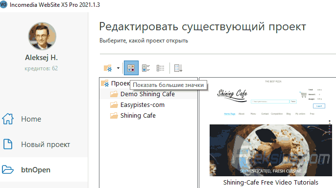Select the large icons view button
This screenshot has height=188, width=336.
(x=131, y=68)
